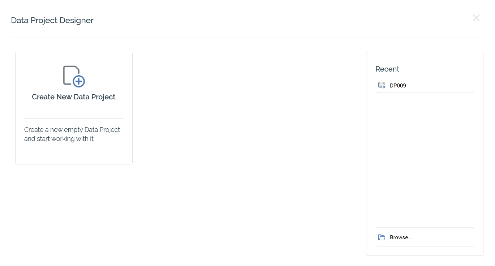Click the "Recent" heading
Screen dimensions: 495x266
click(x=387, y=69)
